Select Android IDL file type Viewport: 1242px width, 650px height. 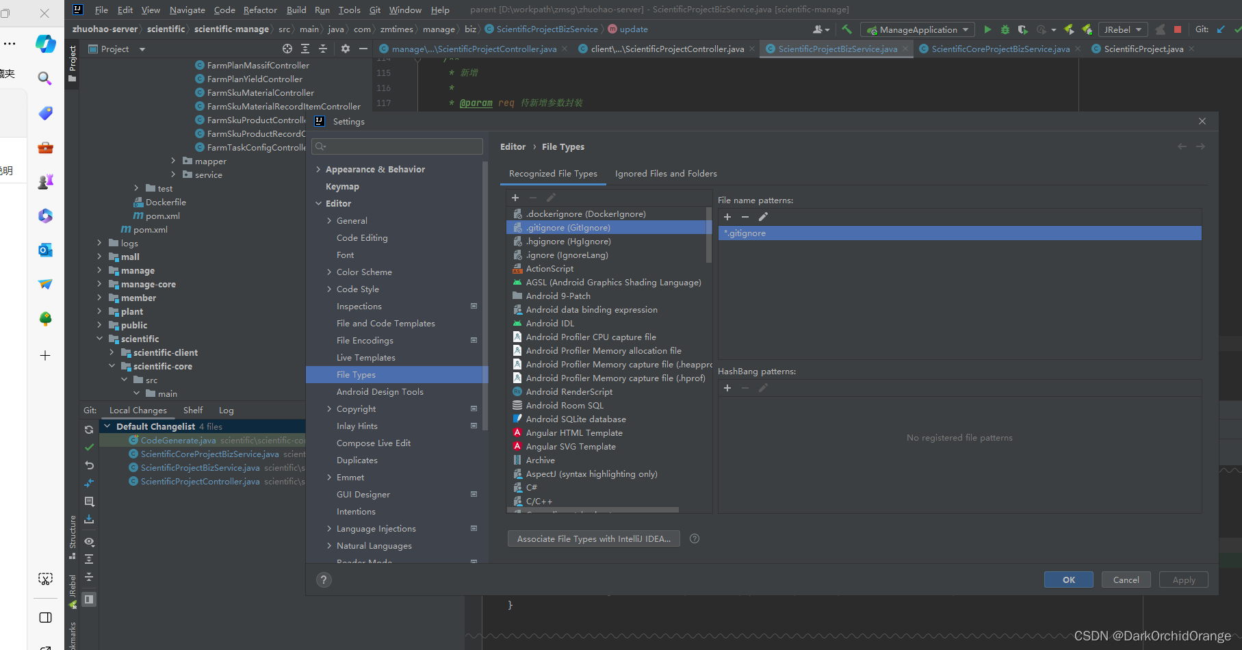click(x=608, y=323)
